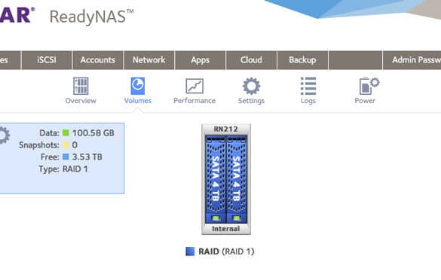Click the blue Free space swatch
Viewport: 441px width, 280px height.
[x=66, y=157]
